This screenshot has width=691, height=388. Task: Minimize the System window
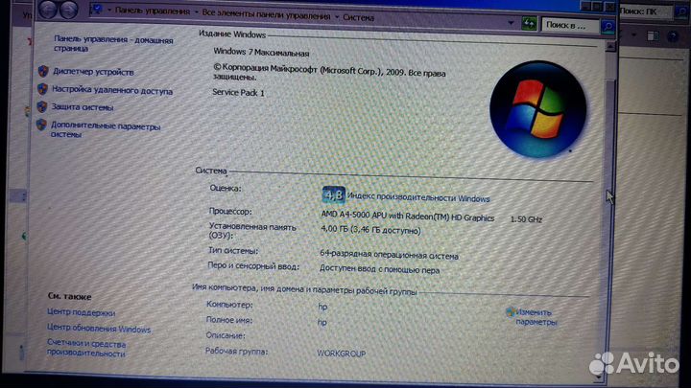tap(585, 6)
